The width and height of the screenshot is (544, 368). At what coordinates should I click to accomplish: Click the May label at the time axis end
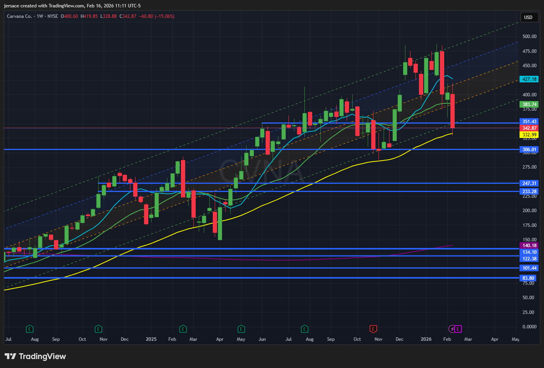[516, 339]
